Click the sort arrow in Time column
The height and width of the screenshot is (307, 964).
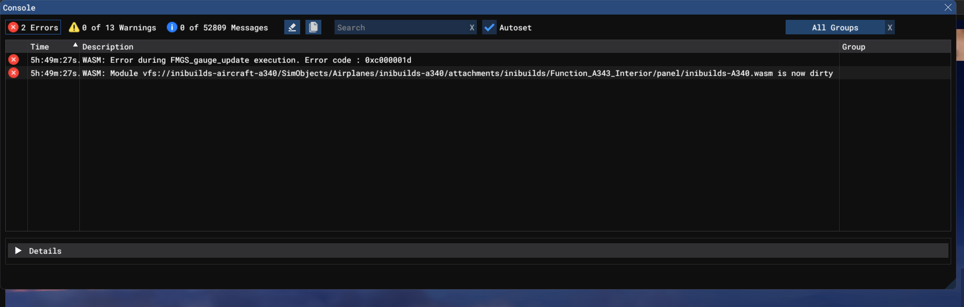[x=75, y=45]
